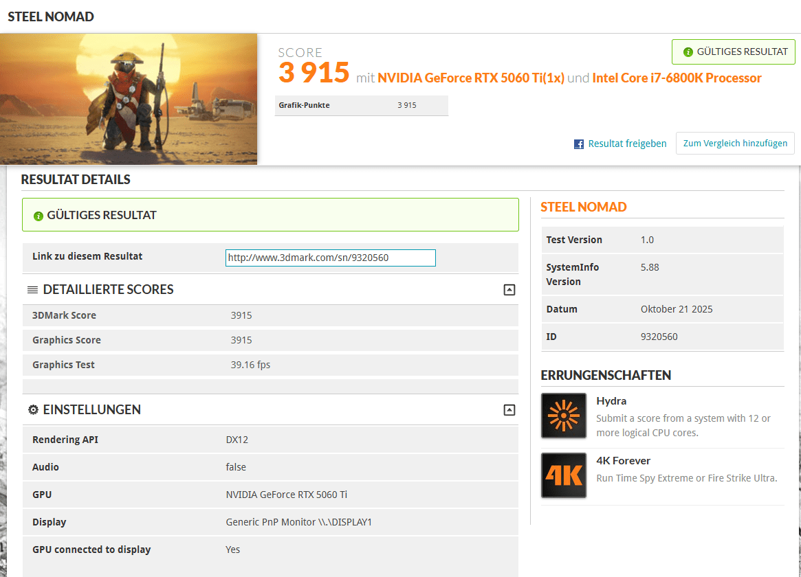Click GPU value NVIDIA GeForce RTX 5060 Ti

point(286,495)
